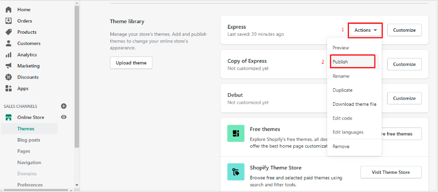Click 'Last saved: 39 minutes ago' text

(256, 34)
